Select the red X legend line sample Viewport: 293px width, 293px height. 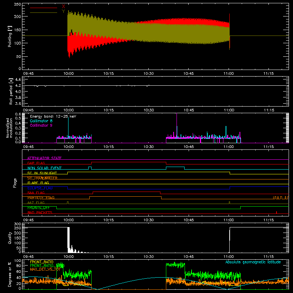[44, 8]
